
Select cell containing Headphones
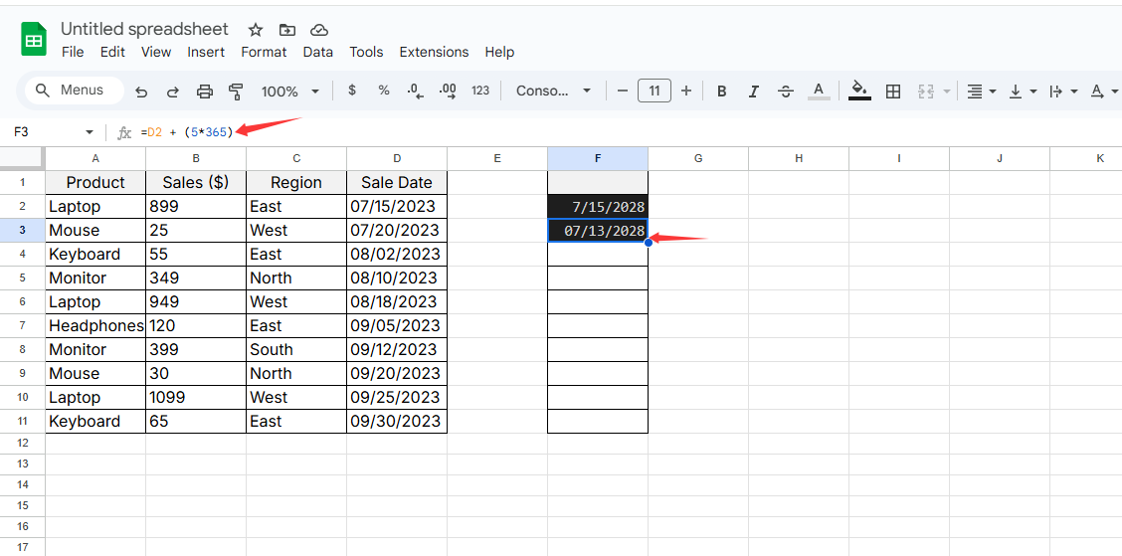point(95,326)
